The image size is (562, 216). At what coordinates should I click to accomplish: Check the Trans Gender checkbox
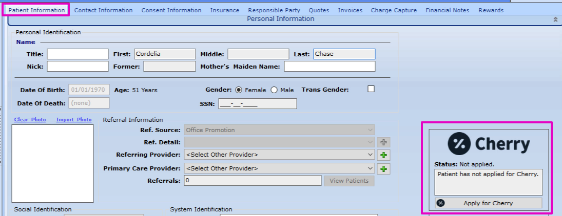click(x=371, y=89)
